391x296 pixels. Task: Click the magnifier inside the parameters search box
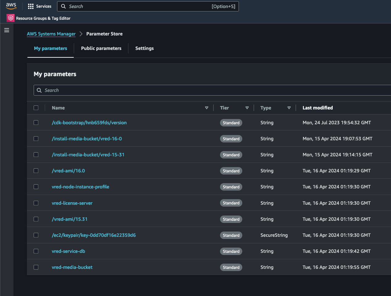(x=39, y=90)
